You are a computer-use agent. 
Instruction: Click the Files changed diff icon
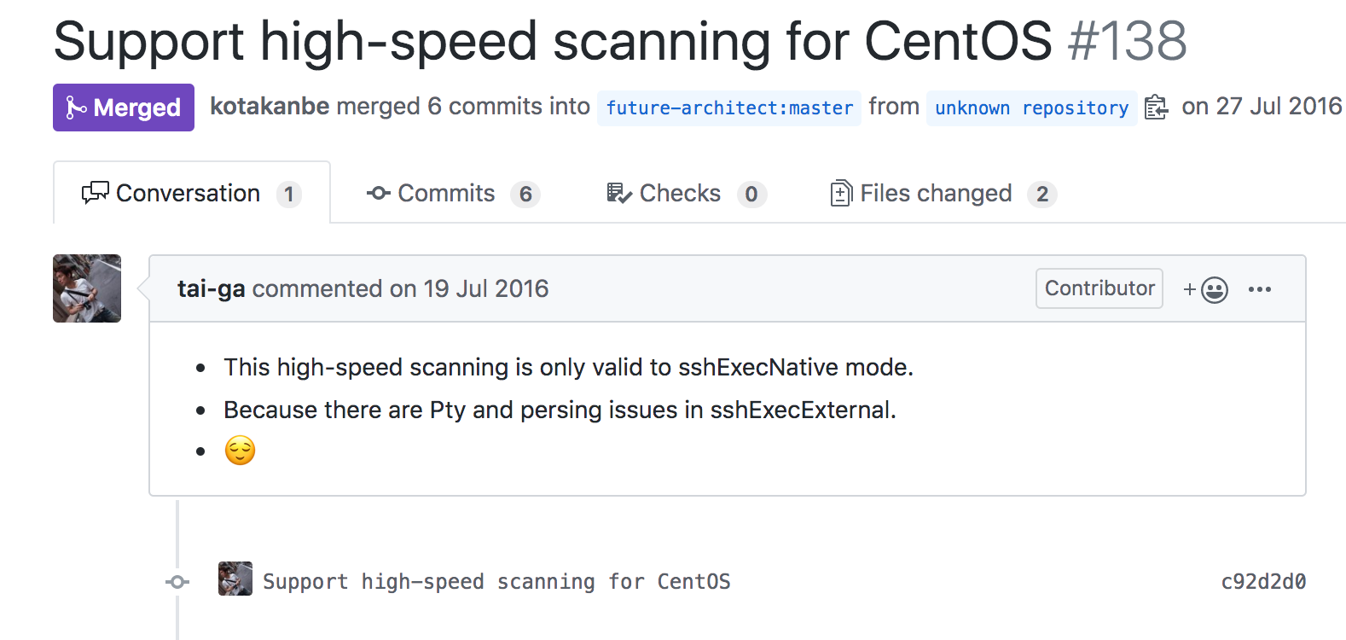840,194
